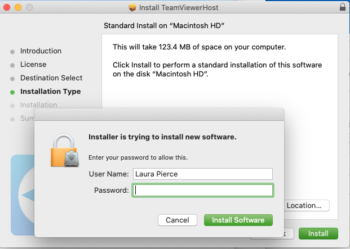Click the License step bullet
Viewport: 350px width, 249px height.
tap(12, 65)
